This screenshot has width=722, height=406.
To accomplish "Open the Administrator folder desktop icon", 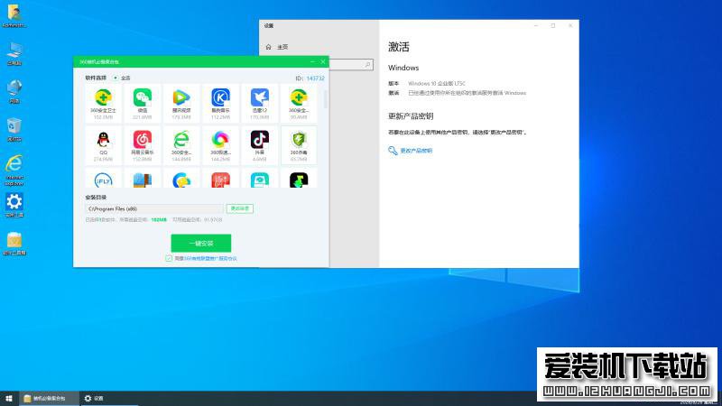I will 14,16.
